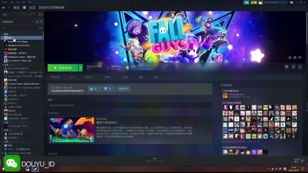
Task: Select F1 22 in library list
Action: coord(12,111)
